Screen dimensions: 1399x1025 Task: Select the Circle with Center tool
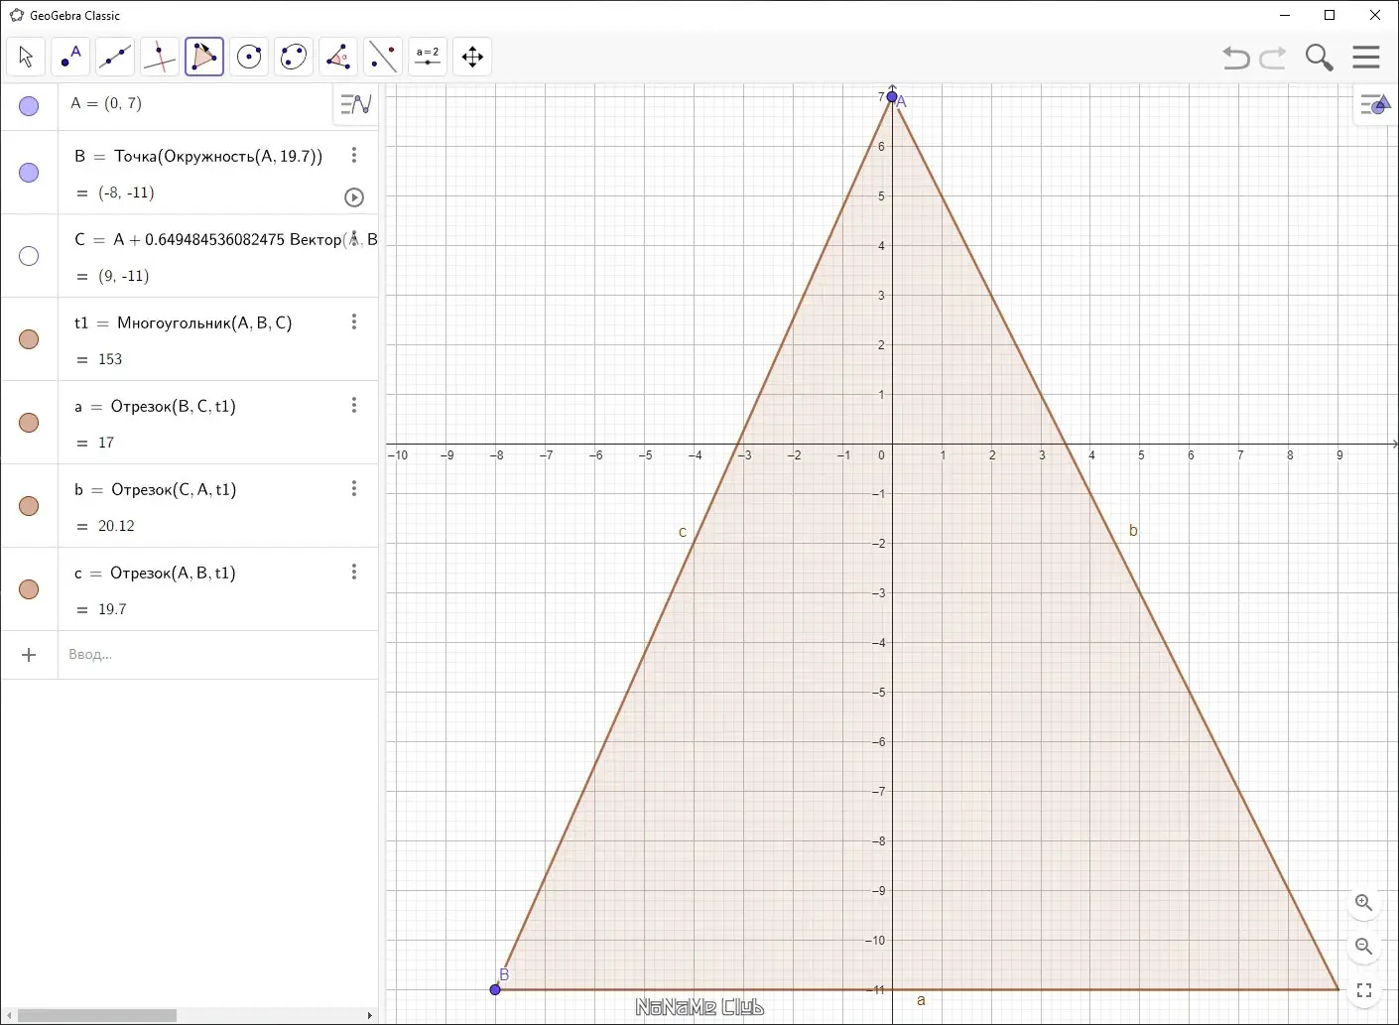click(x=249, y=57)
